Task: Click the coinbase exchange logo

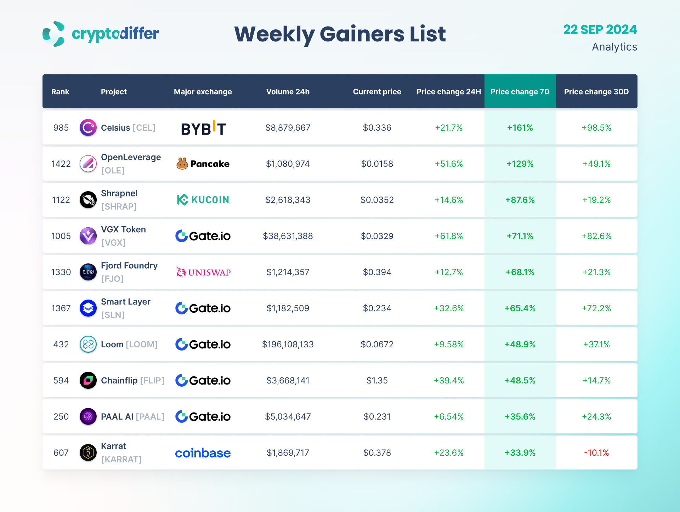Action: 203,453
